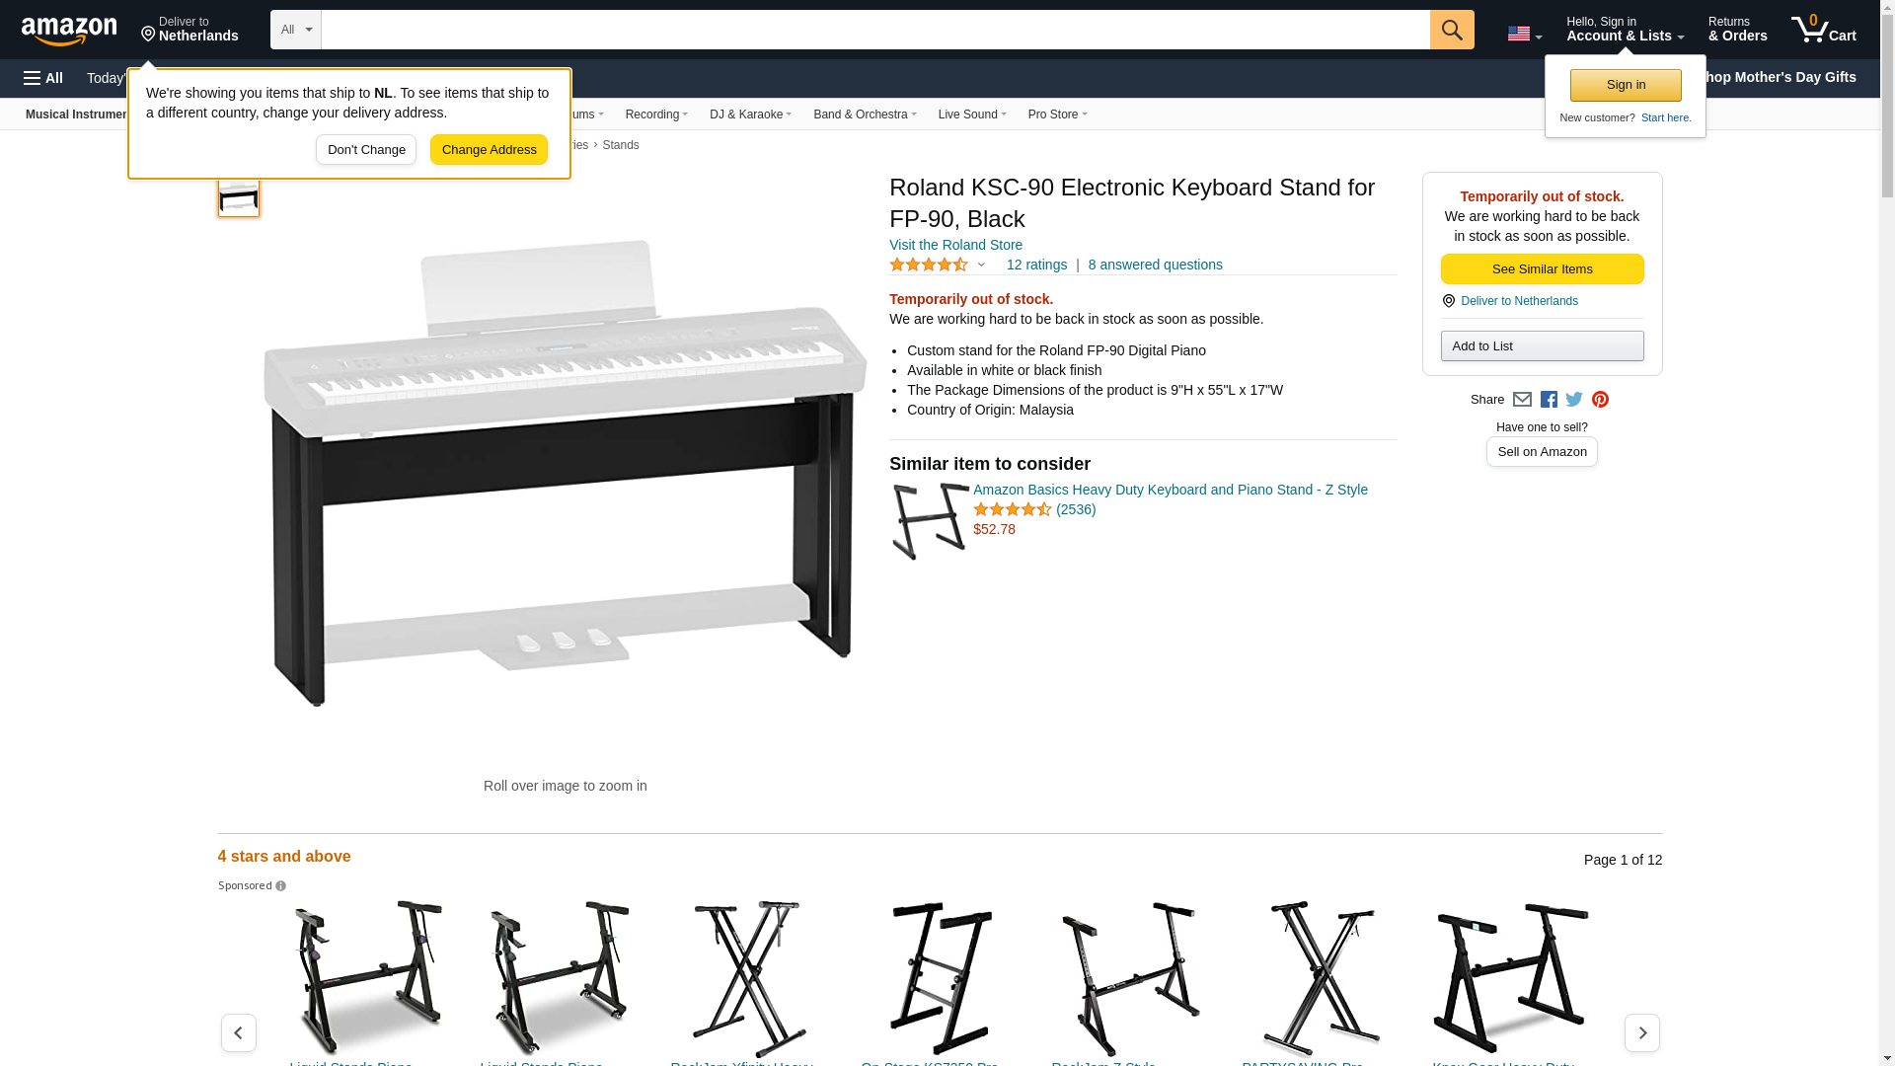
Task: Open the Live Sound menu
Action: tap(972, 114)
